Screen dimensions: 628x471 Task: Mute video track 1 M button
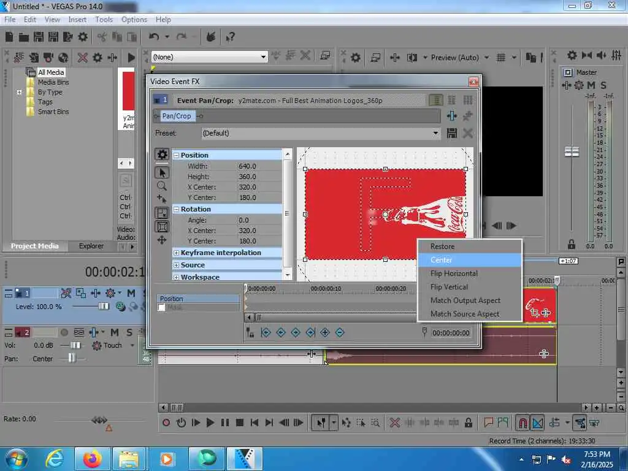click(131, 293)
